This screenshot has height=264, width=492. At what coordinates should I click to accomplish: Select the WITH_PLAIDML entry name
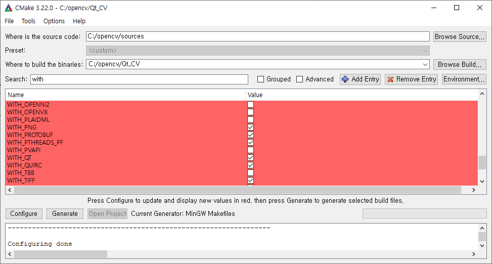[28, 119]
